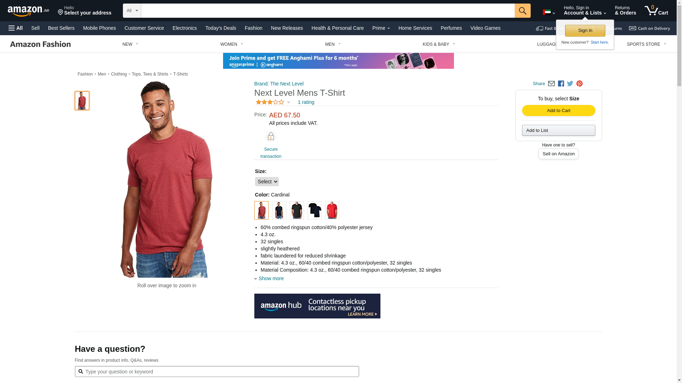Expand the search category All dropdown
The width and height of the screenshot is (682, 383).
tap(132, 11)
